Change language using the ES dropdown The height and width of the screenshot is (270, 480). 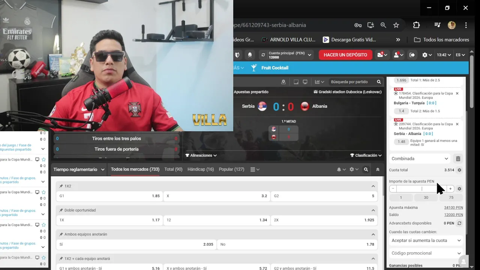460,55
